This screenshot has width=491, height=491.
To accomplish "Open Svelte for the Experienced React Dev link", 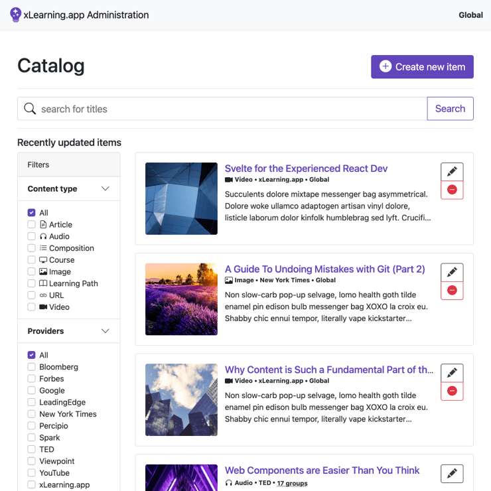I will [x=306, y=169].
